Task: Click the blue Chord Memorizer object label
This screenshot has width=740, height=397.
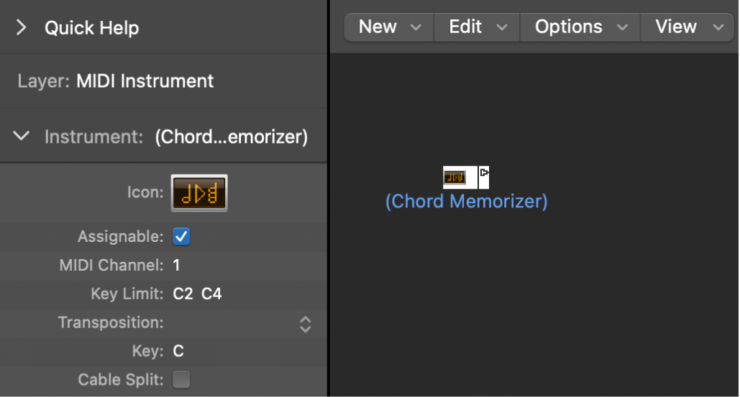Action: tap(466, 202)
